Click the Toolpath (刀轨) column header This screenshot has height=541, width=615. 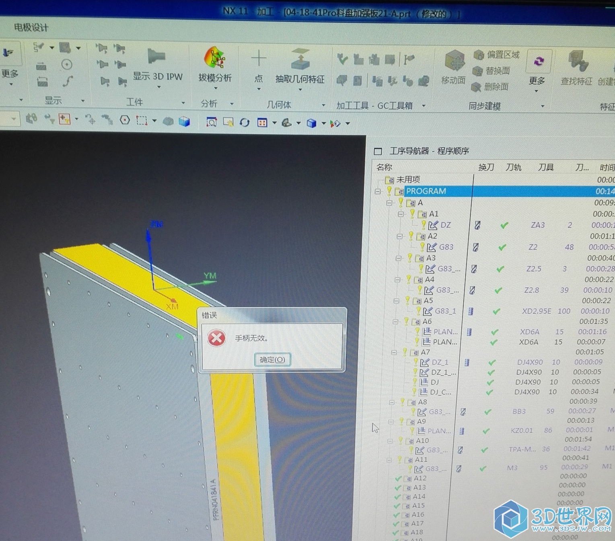pos(513,167)
